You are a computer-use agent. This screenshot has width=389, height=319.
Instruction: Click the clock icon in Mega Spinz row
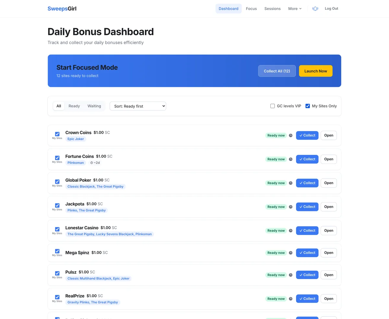(x=291, y=253)
